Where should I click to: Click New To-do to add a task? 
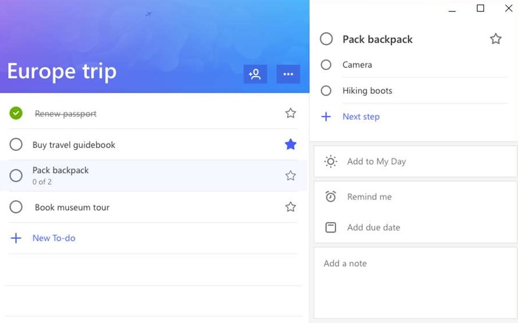(54, 238)
